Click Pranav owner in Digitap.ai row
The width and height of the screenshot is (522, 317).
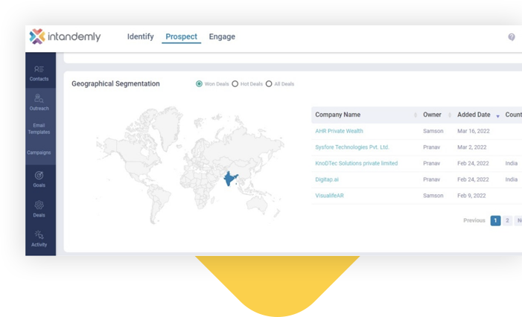(x=431, y=179)
